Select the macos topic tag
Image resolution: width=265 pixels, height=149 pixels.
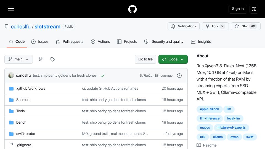pyautogui.click(x=205, y=127)
